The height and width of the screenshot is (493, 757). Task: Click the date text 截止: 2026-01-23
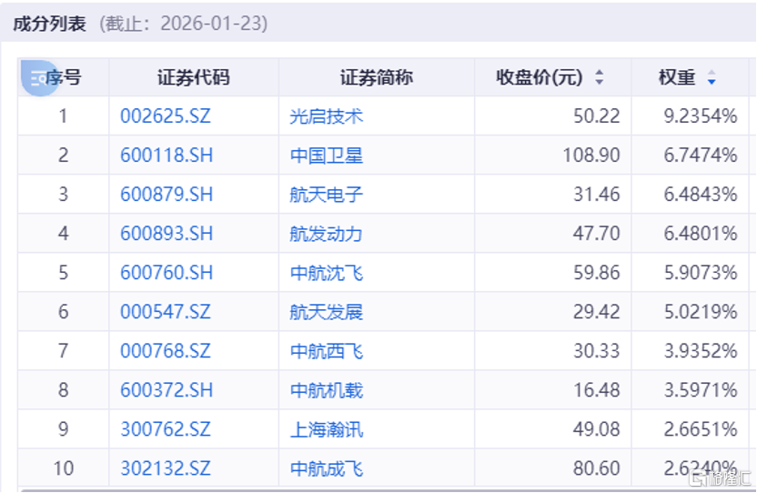(184, 24)
